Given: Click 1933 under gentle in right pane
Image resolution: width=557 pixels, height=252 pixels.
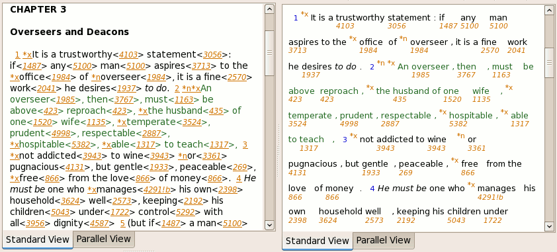Looking at the screenshot, I should tap(370, 173).
